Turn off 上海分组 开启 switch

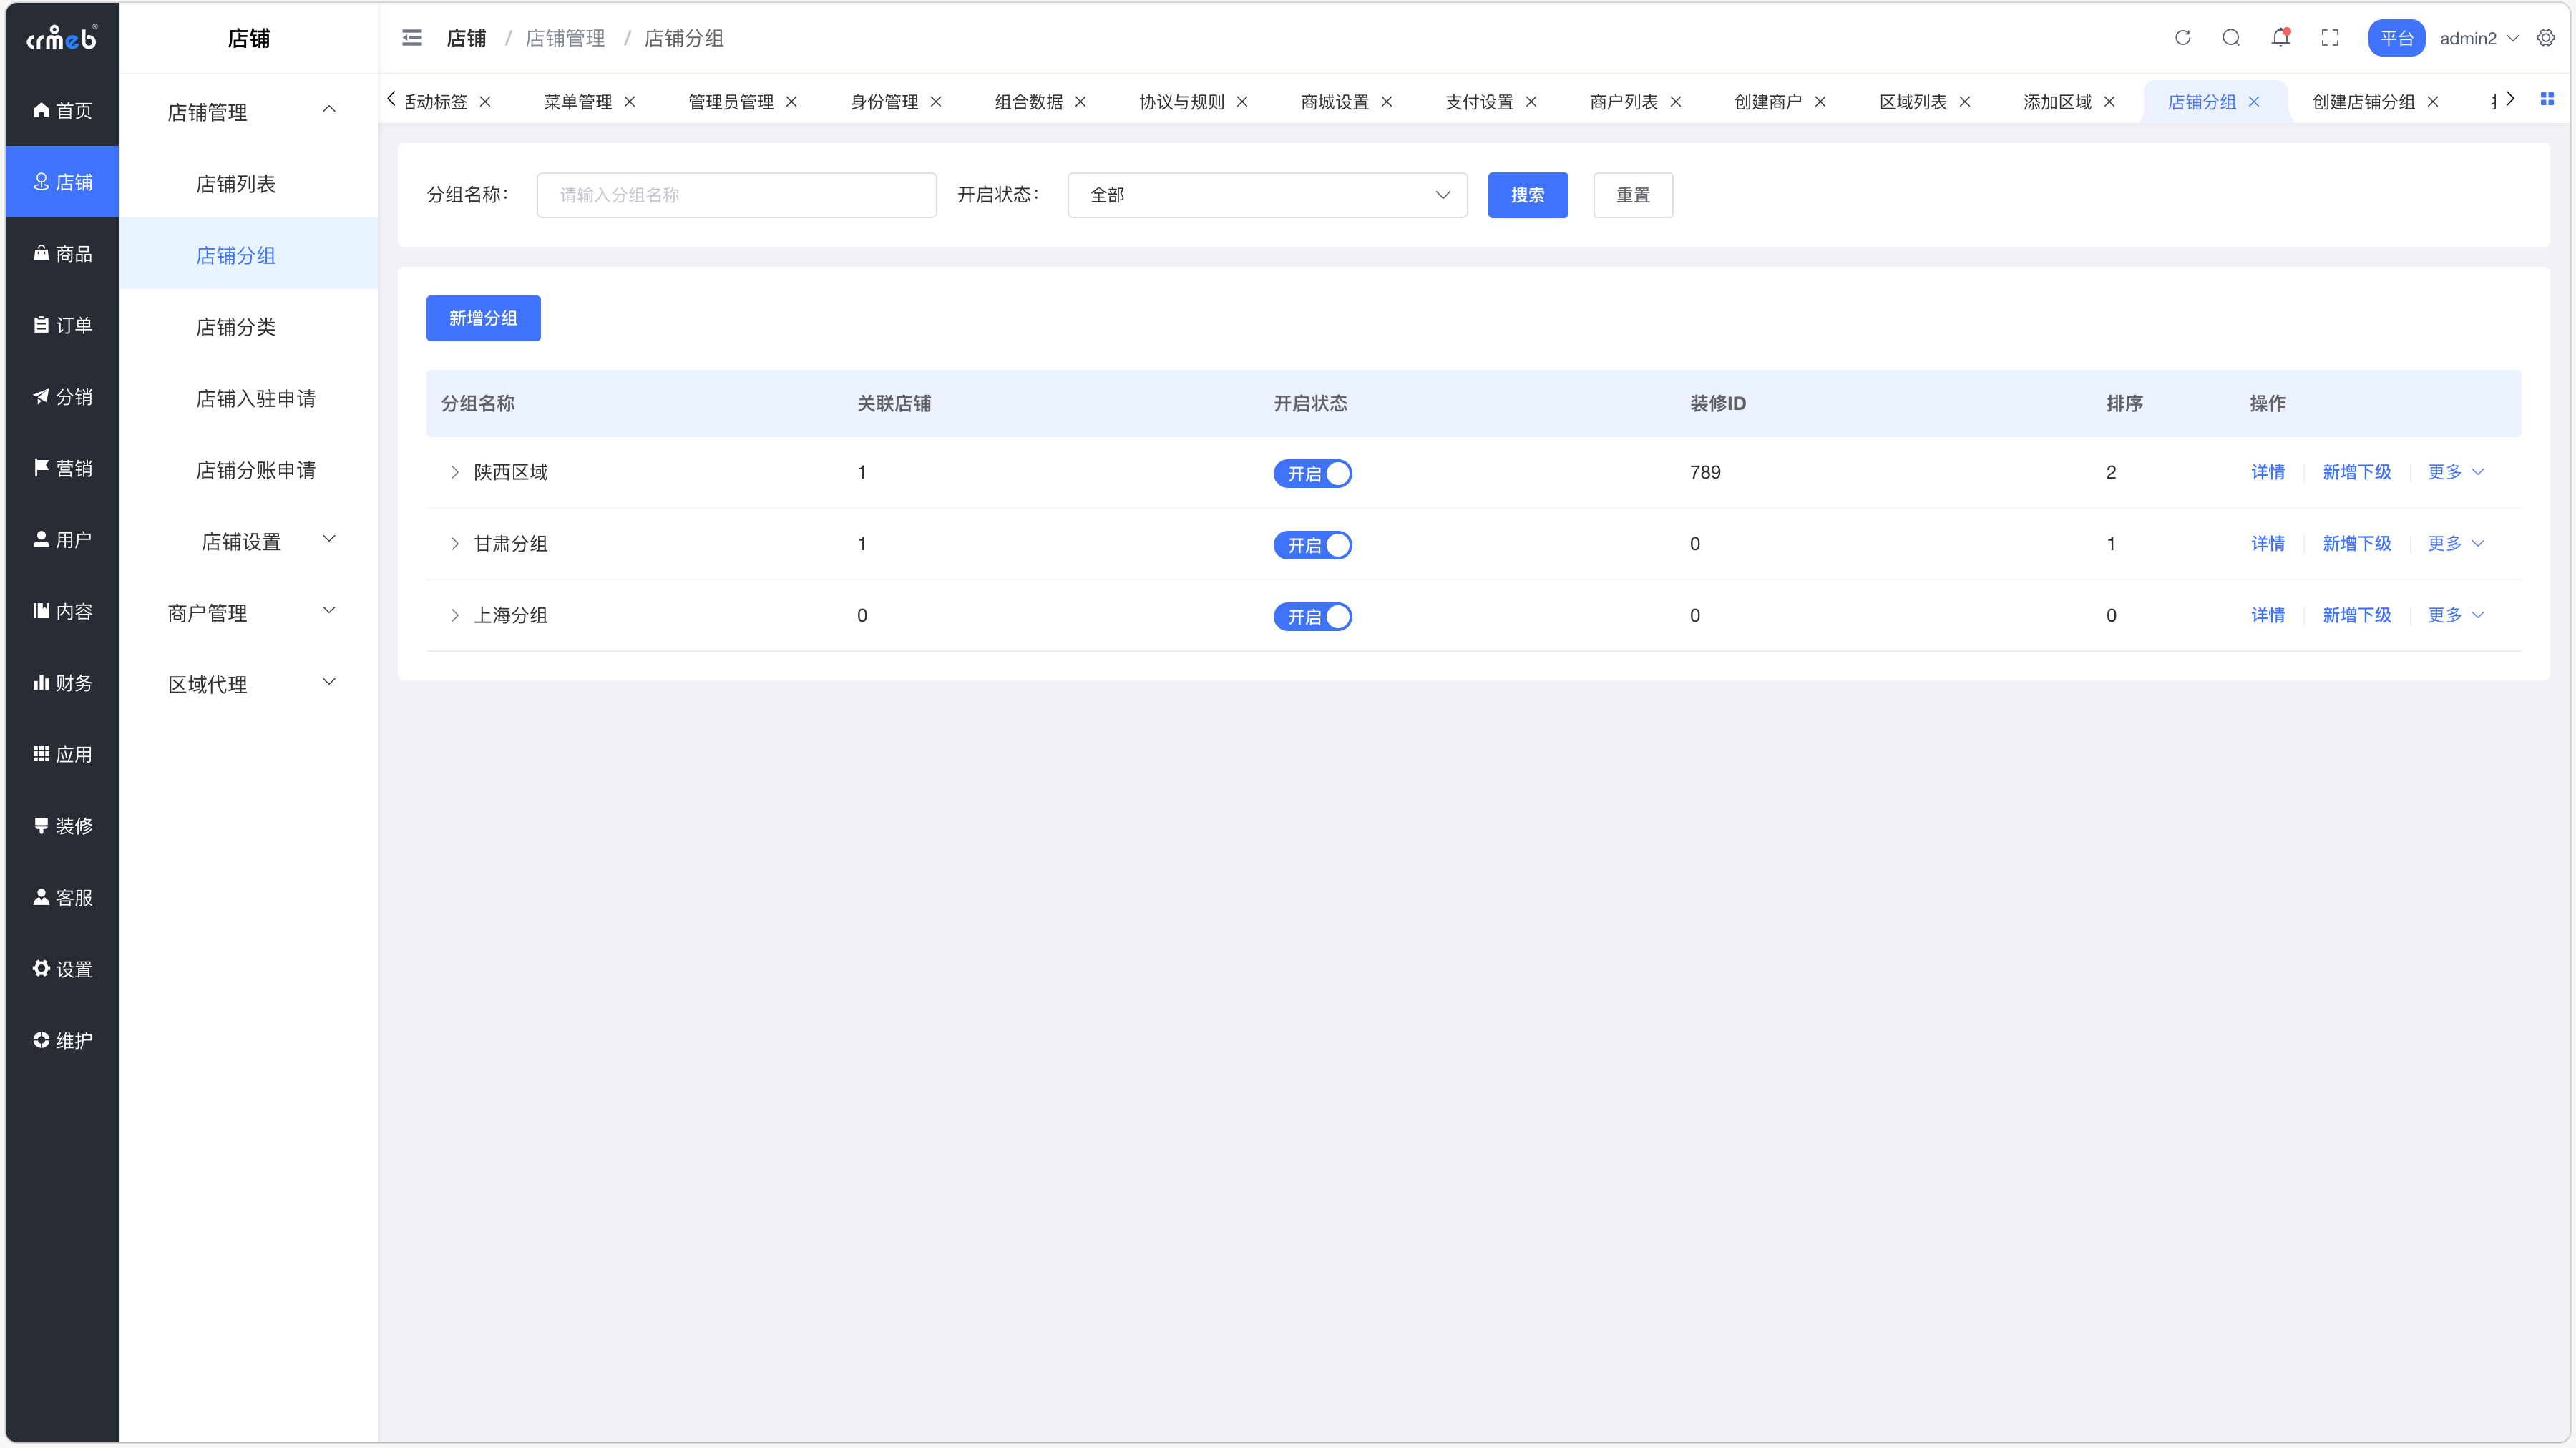(1312, 617)
